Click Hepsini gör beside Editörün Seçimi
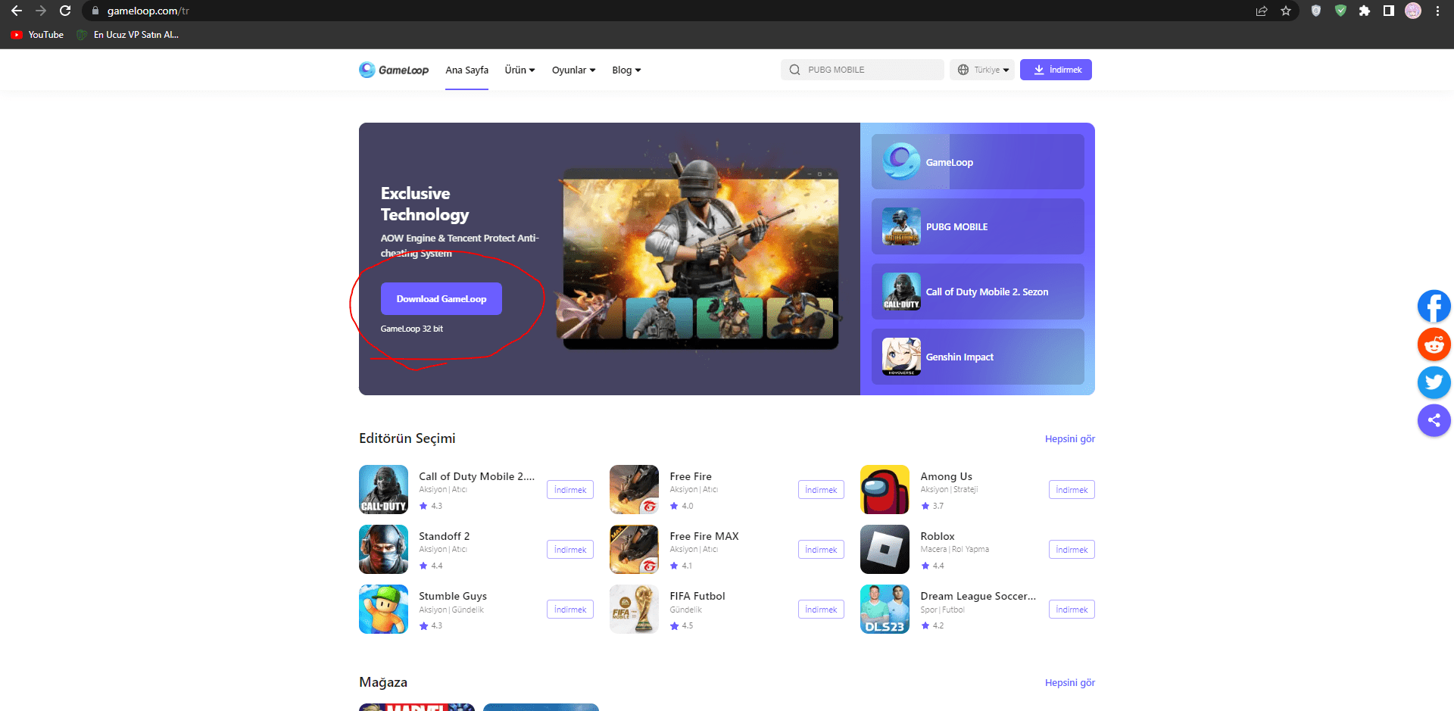1454x711 pixels. [x=1069, y=439]
